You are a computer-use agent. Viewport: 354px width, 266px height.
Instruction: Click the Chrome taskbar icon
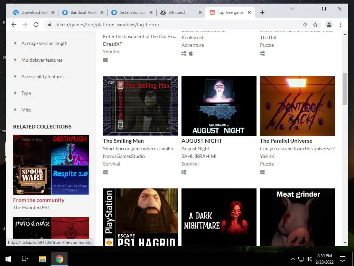tap(59, 259)
